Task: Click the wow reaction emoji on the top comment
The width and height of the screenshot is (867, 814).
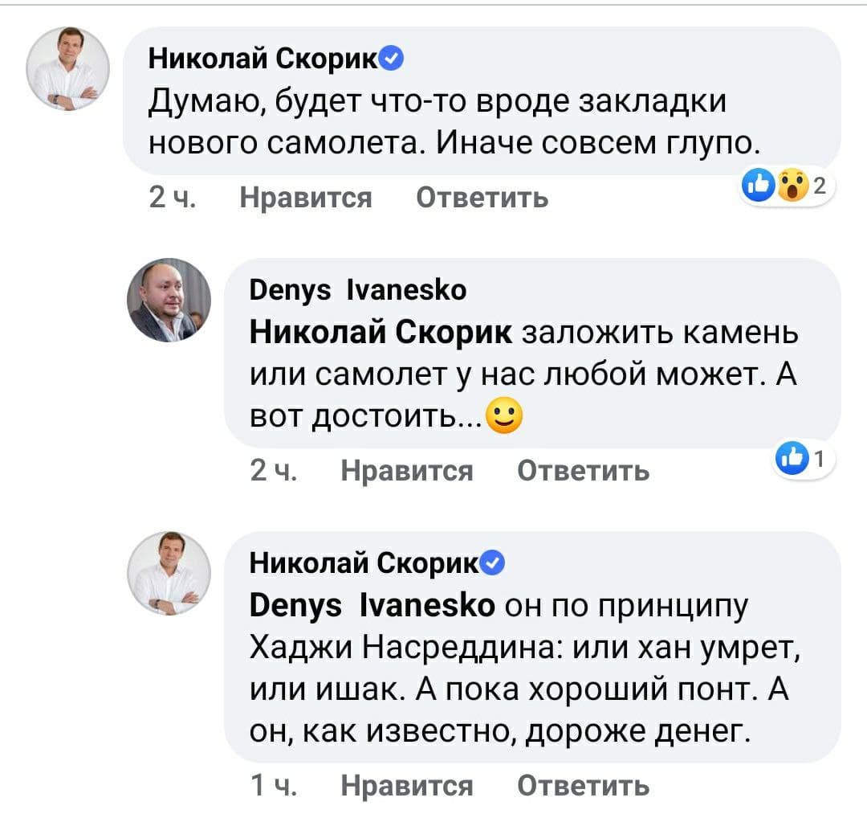Action: pyautogui.click(x=792, y=186)
